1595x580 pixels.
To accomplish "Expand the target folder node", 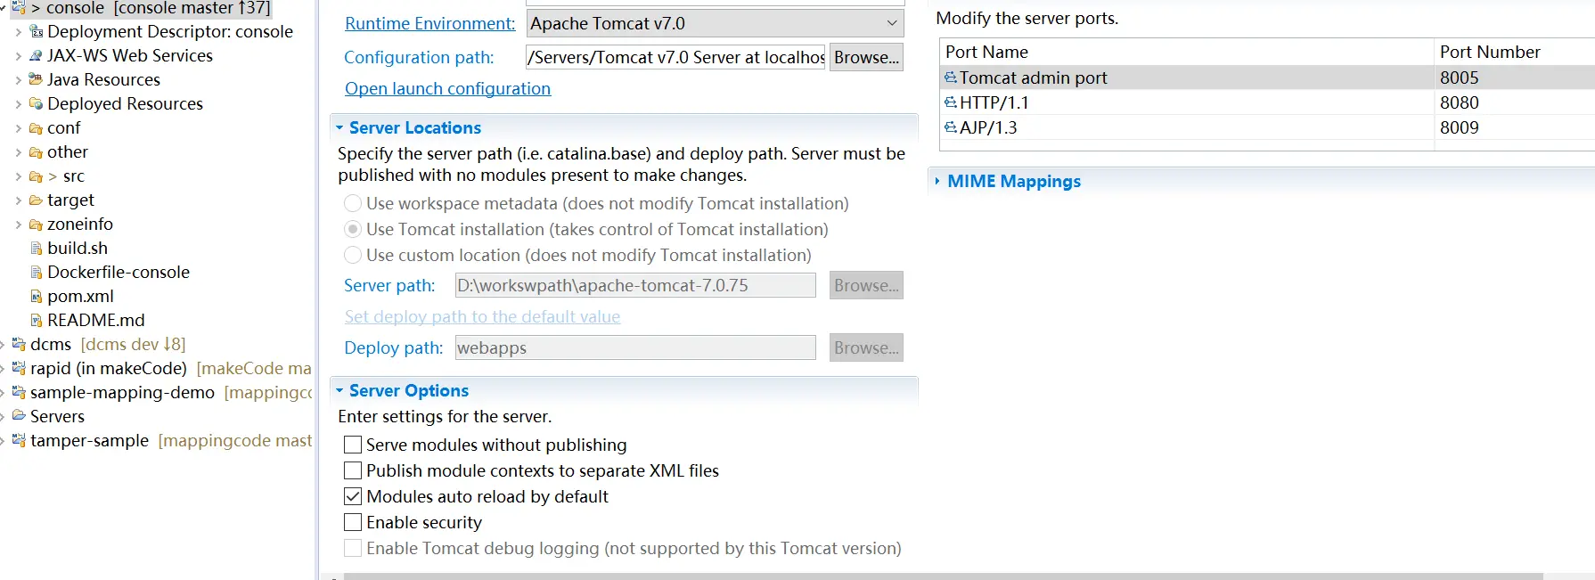I will (19, 200).
